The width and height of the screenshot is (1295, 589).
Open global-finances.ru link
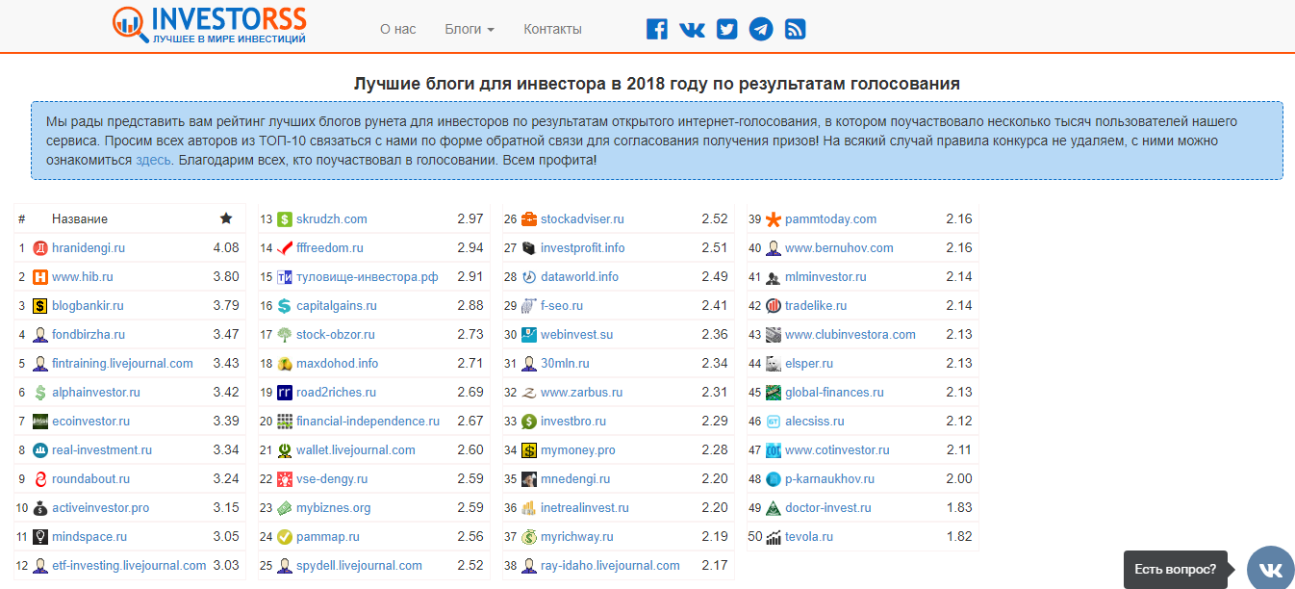click(x=834, y=393)
